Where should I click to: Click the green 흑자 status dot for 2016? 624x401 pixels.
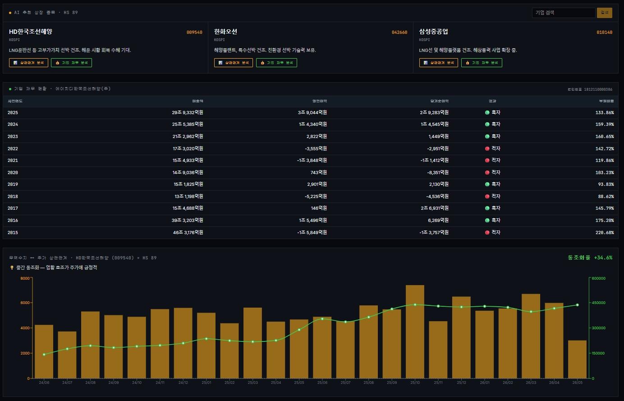pyautogui.click(x=487, y=220)
